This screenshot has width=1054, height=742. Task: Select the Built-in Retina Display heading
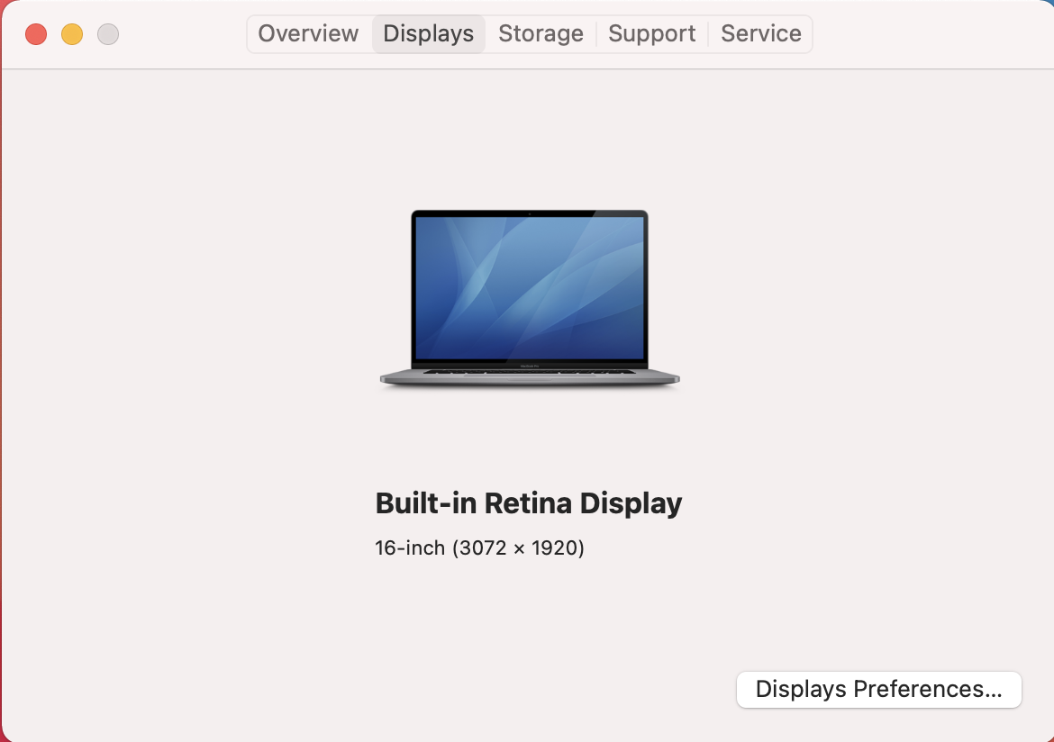[x=528, y=503]
